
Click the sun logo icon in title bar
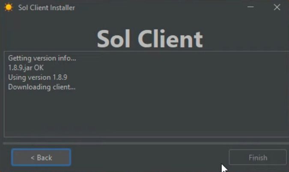9,8
